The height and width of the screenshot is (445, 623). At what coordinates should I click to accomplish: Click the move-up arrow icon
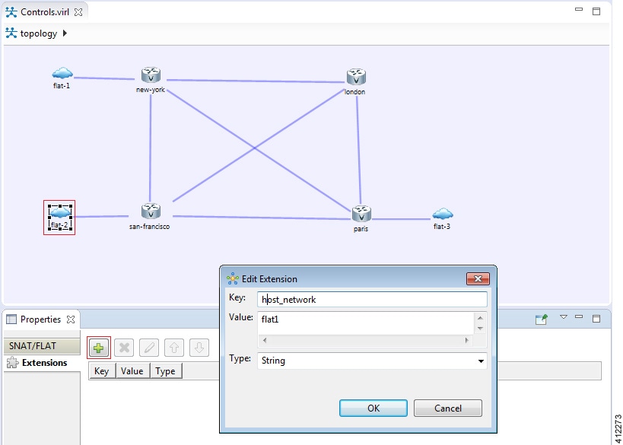(173, 348)
